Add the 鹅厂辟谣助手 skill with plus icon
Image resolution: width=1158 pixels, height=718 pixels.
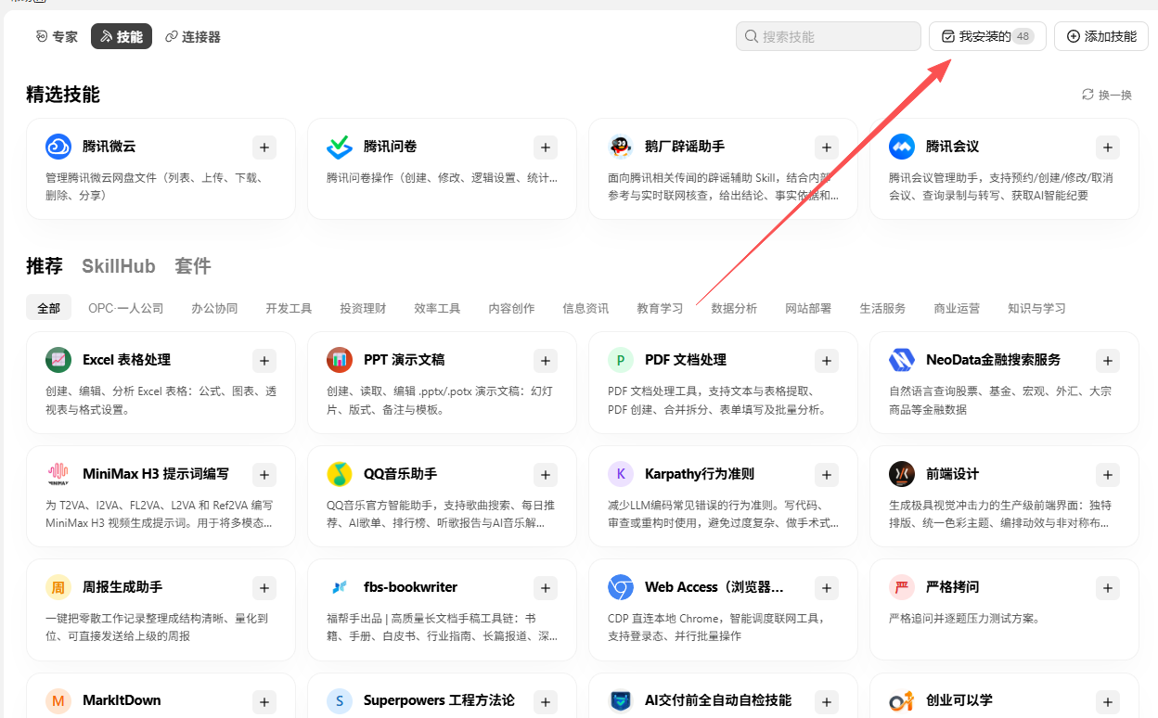point(827,147)
